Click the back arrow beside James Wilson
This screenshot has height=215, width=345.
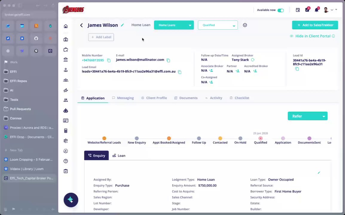point(81,25)
